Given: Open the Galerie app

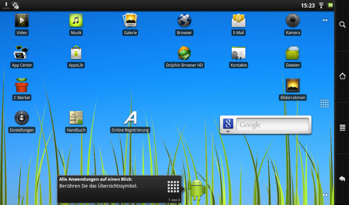Looking at the screenshot, I should pyautogui.click(x=130, y=21).
